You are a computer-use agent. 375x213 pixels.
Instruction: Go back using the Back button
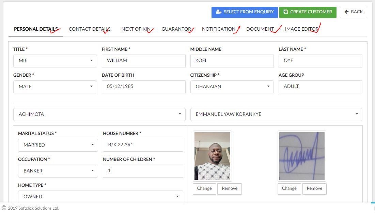pyautogui.click(x=353, y=12)
